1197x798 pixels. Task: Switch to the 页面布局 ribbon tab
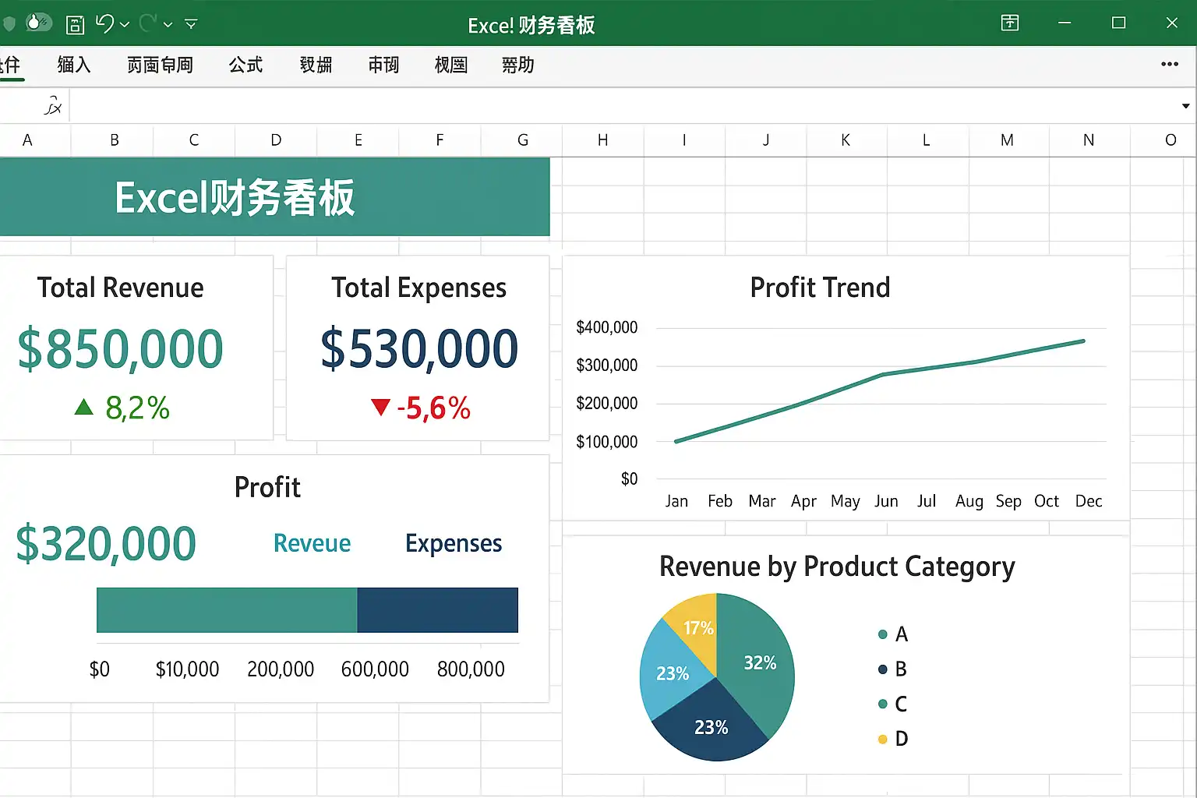(160, 65)
